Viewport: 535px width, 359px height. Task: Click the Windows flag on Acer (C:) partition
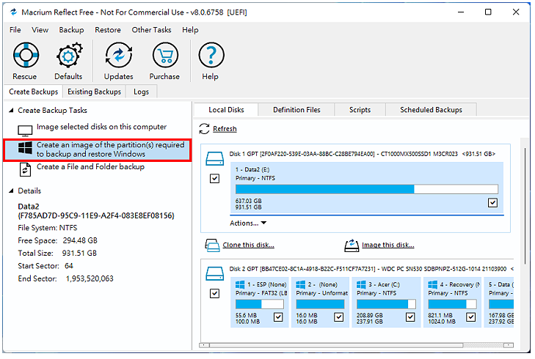point(361,285)
